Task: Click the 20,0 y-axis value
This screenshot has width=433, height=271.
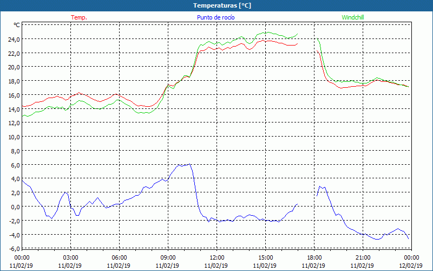Action: point(14,67)
